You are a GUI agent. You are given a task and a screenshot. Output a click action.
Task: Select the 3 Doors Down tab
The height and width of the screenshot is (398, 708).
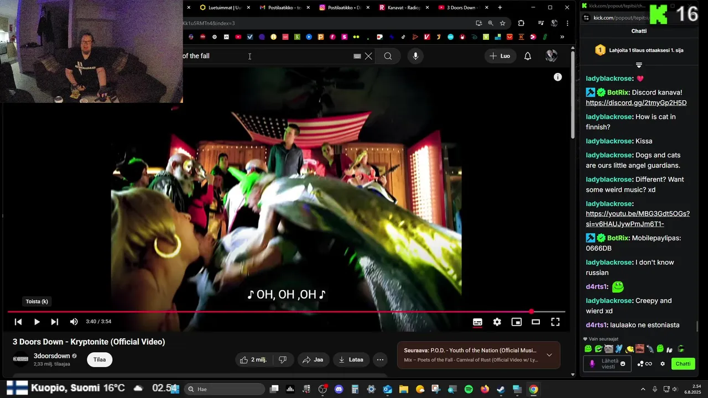(x=462, y=8)
